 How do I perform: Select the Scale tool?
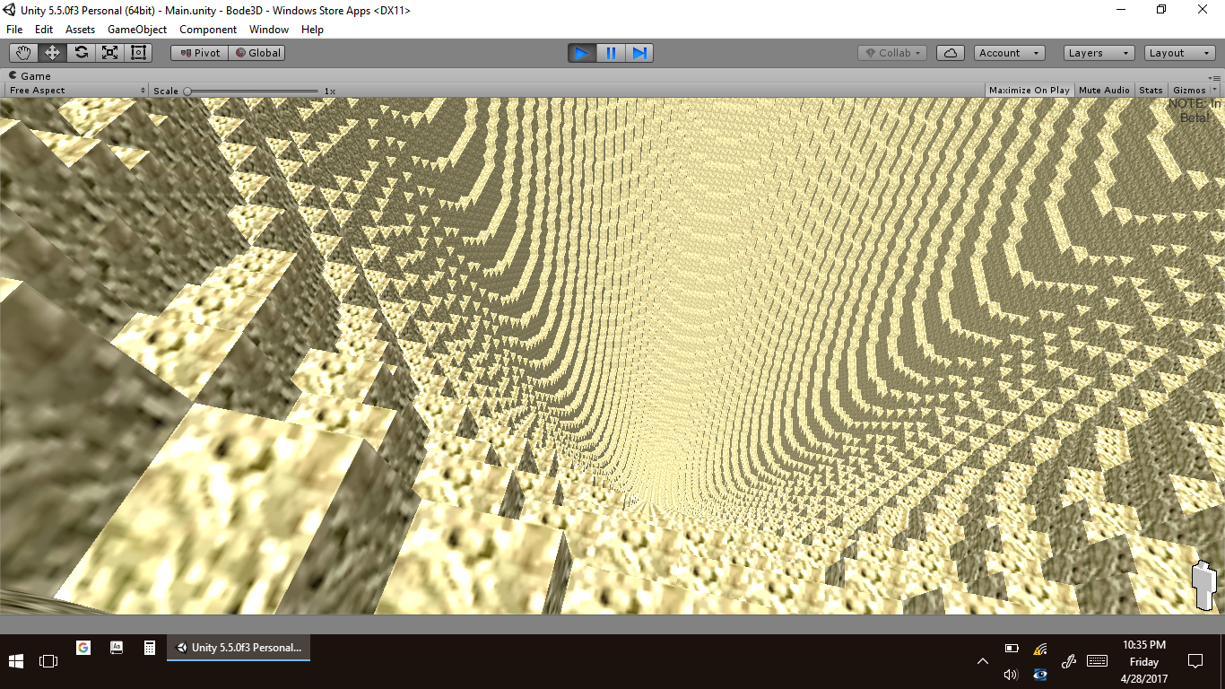[109, 53]
